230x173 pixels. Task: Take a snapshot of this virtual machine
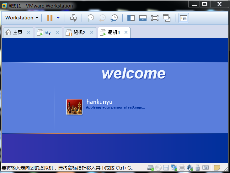90,18
